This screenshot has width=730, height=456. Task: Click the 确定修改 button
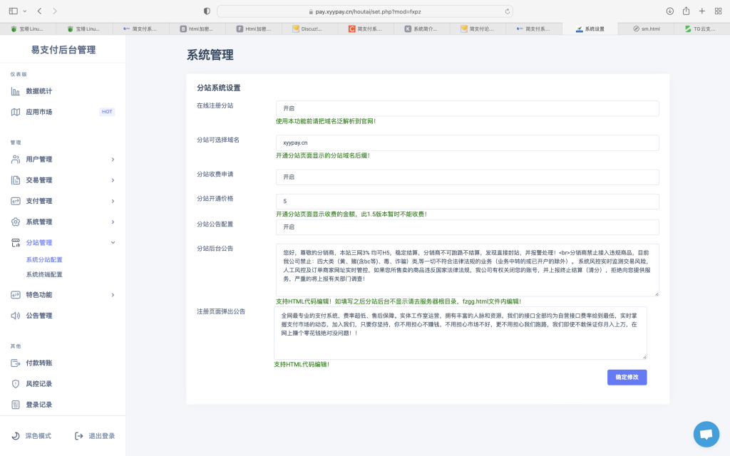[x=627, y=377]
